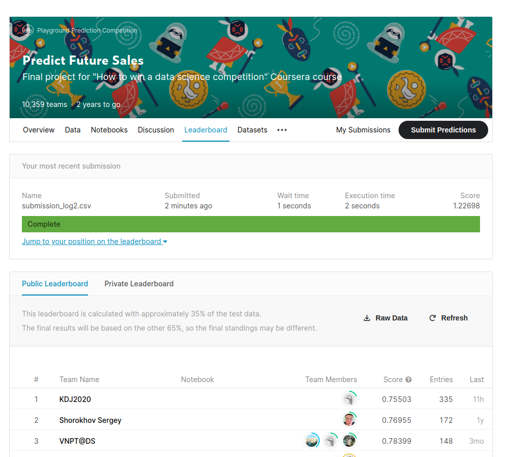
Task: Click the Playground Prediction Competition label
Action: 88,31
